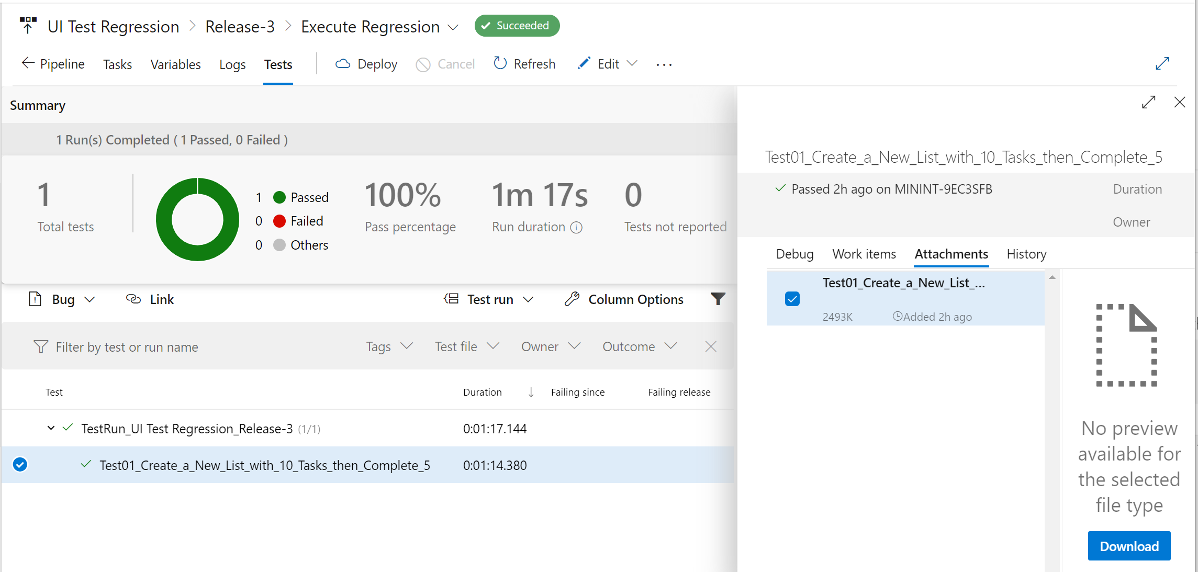Screen dimensions: 1198x572
Task: Click the Refresh icon
Action: pyautogui.click(x=501, y=63)
